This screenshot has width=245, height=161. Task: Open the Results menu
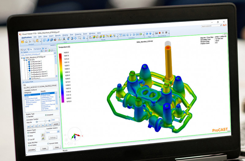click(58, 35)
